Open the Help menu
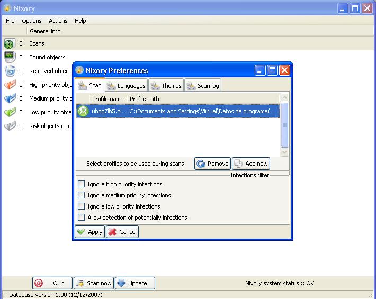Screen dimensions: 376x299 tap(80, 21)
